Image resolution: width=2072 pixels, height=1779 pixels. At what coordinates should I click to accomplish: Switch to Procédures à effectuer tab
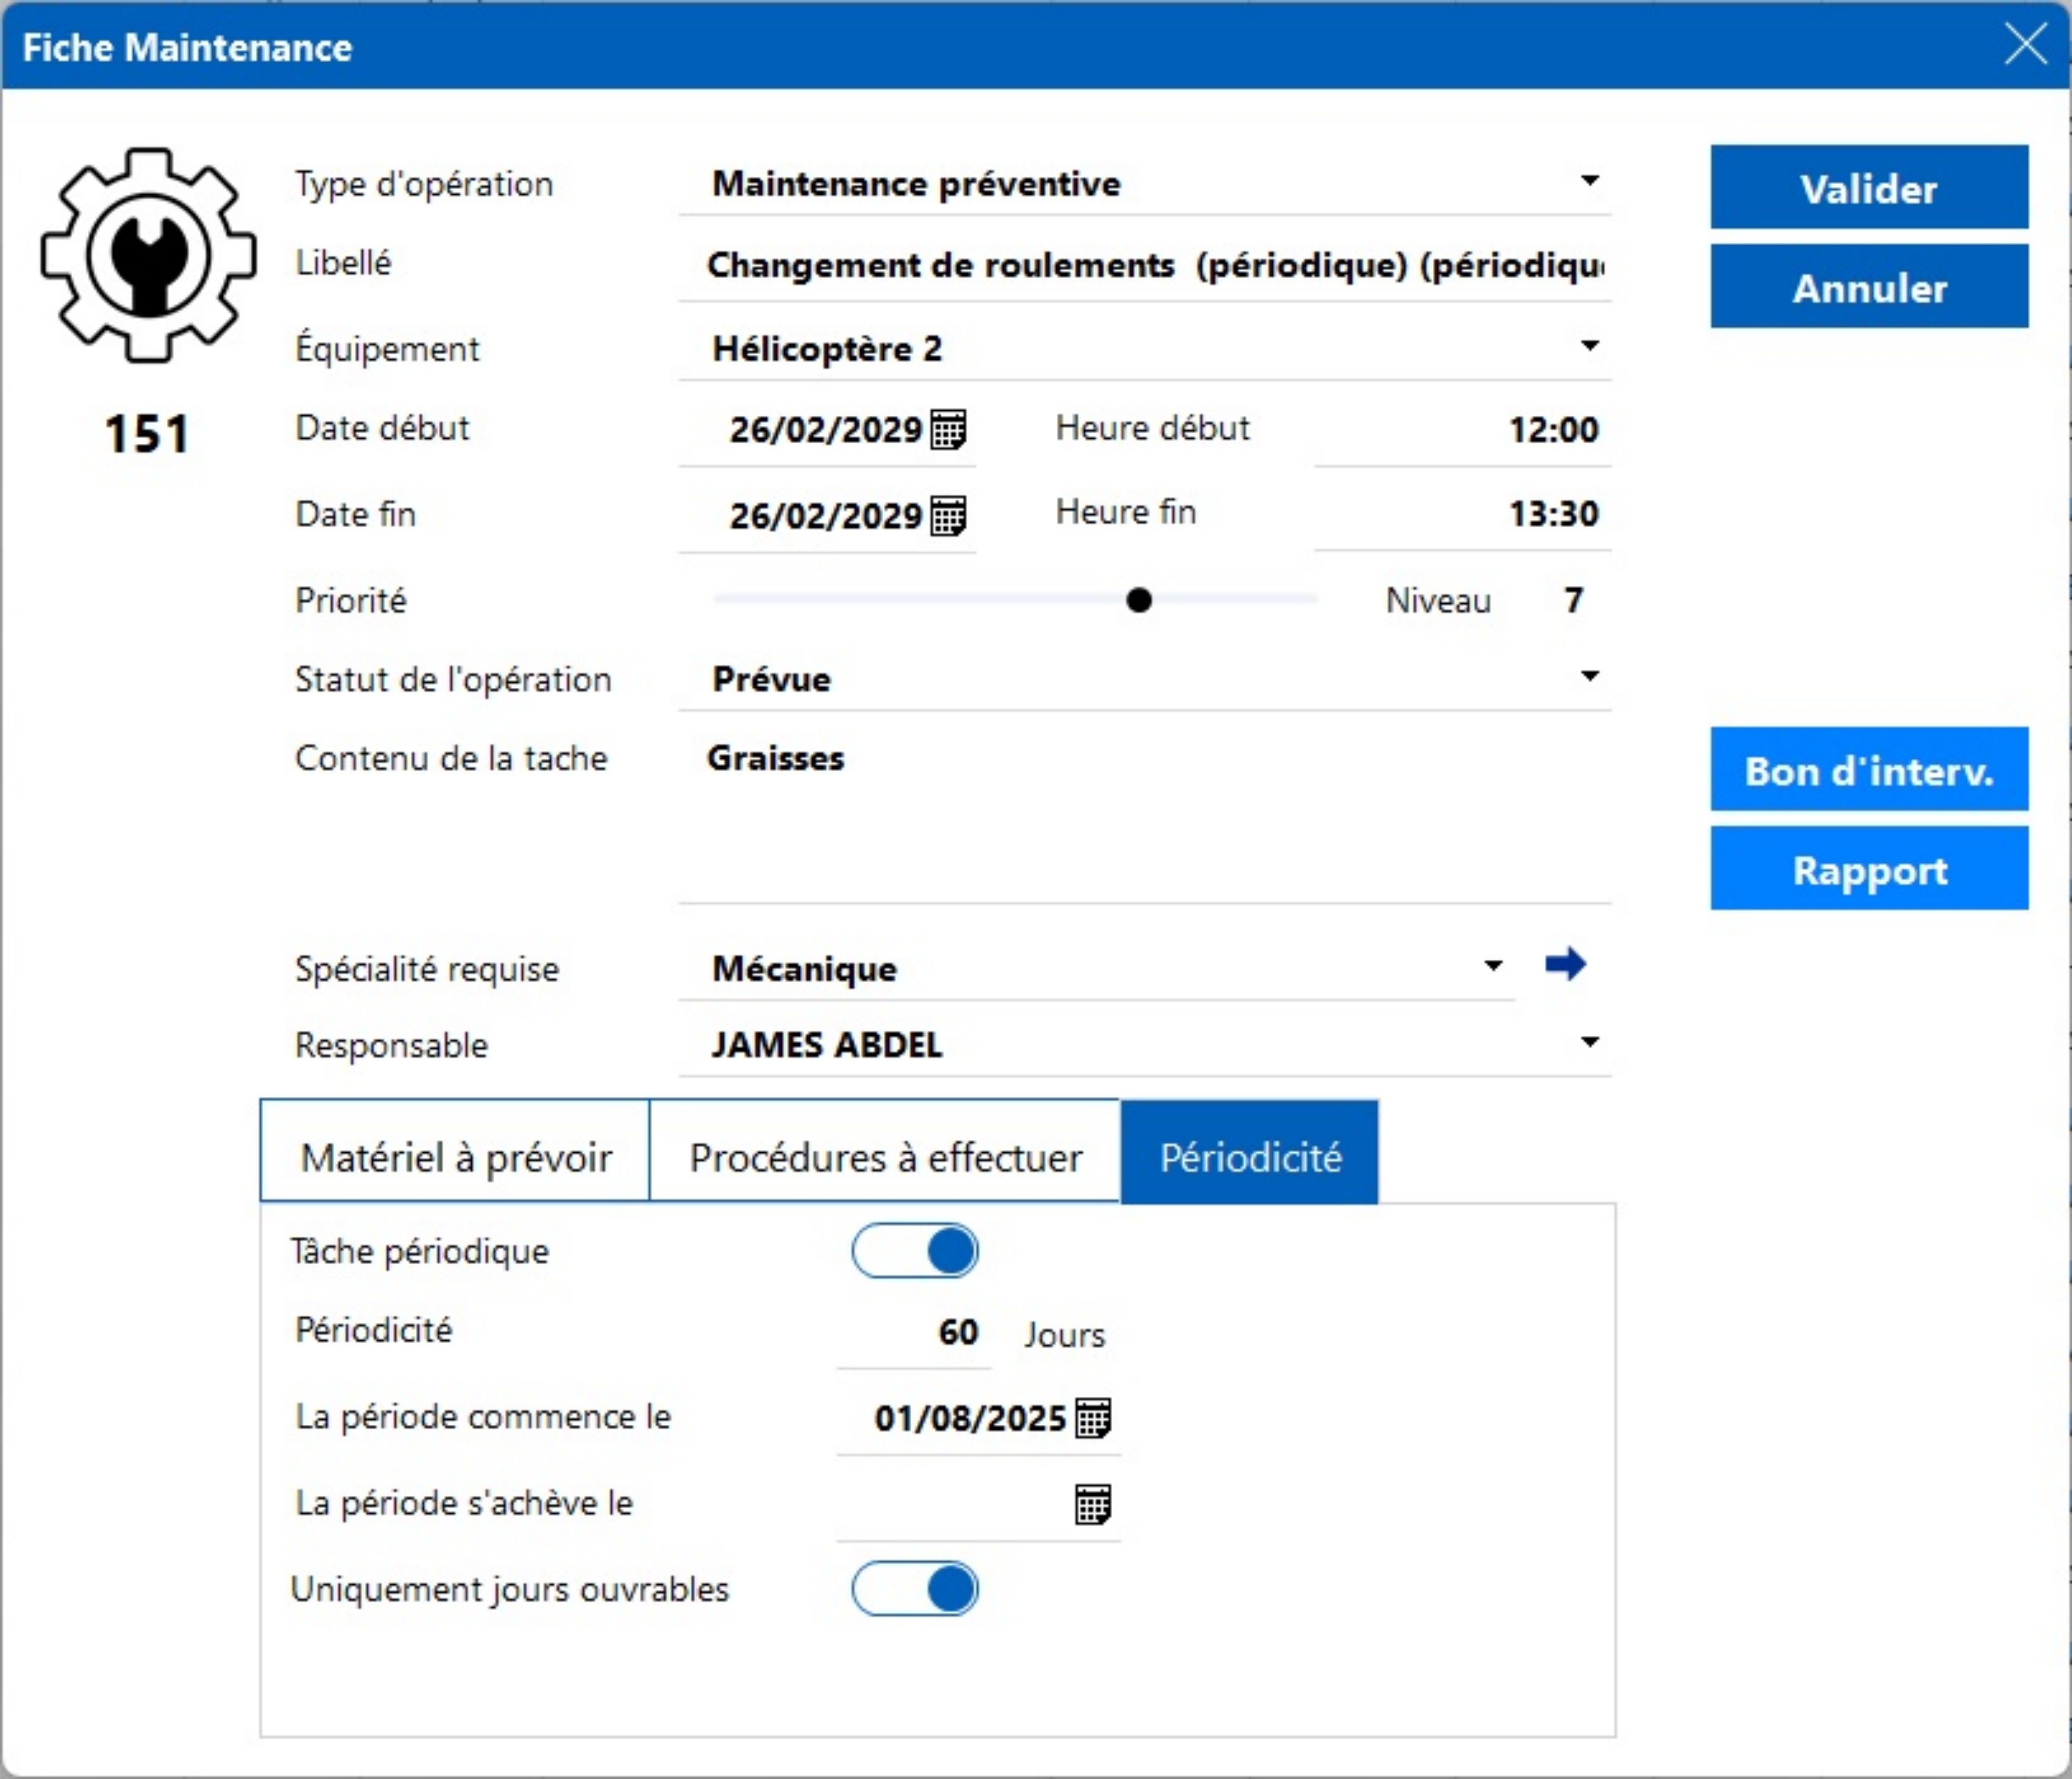click(885, 1158)
